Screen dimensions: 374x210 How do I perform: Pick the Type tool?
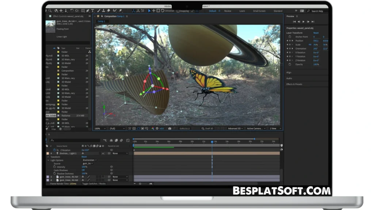tap(92, 11)
